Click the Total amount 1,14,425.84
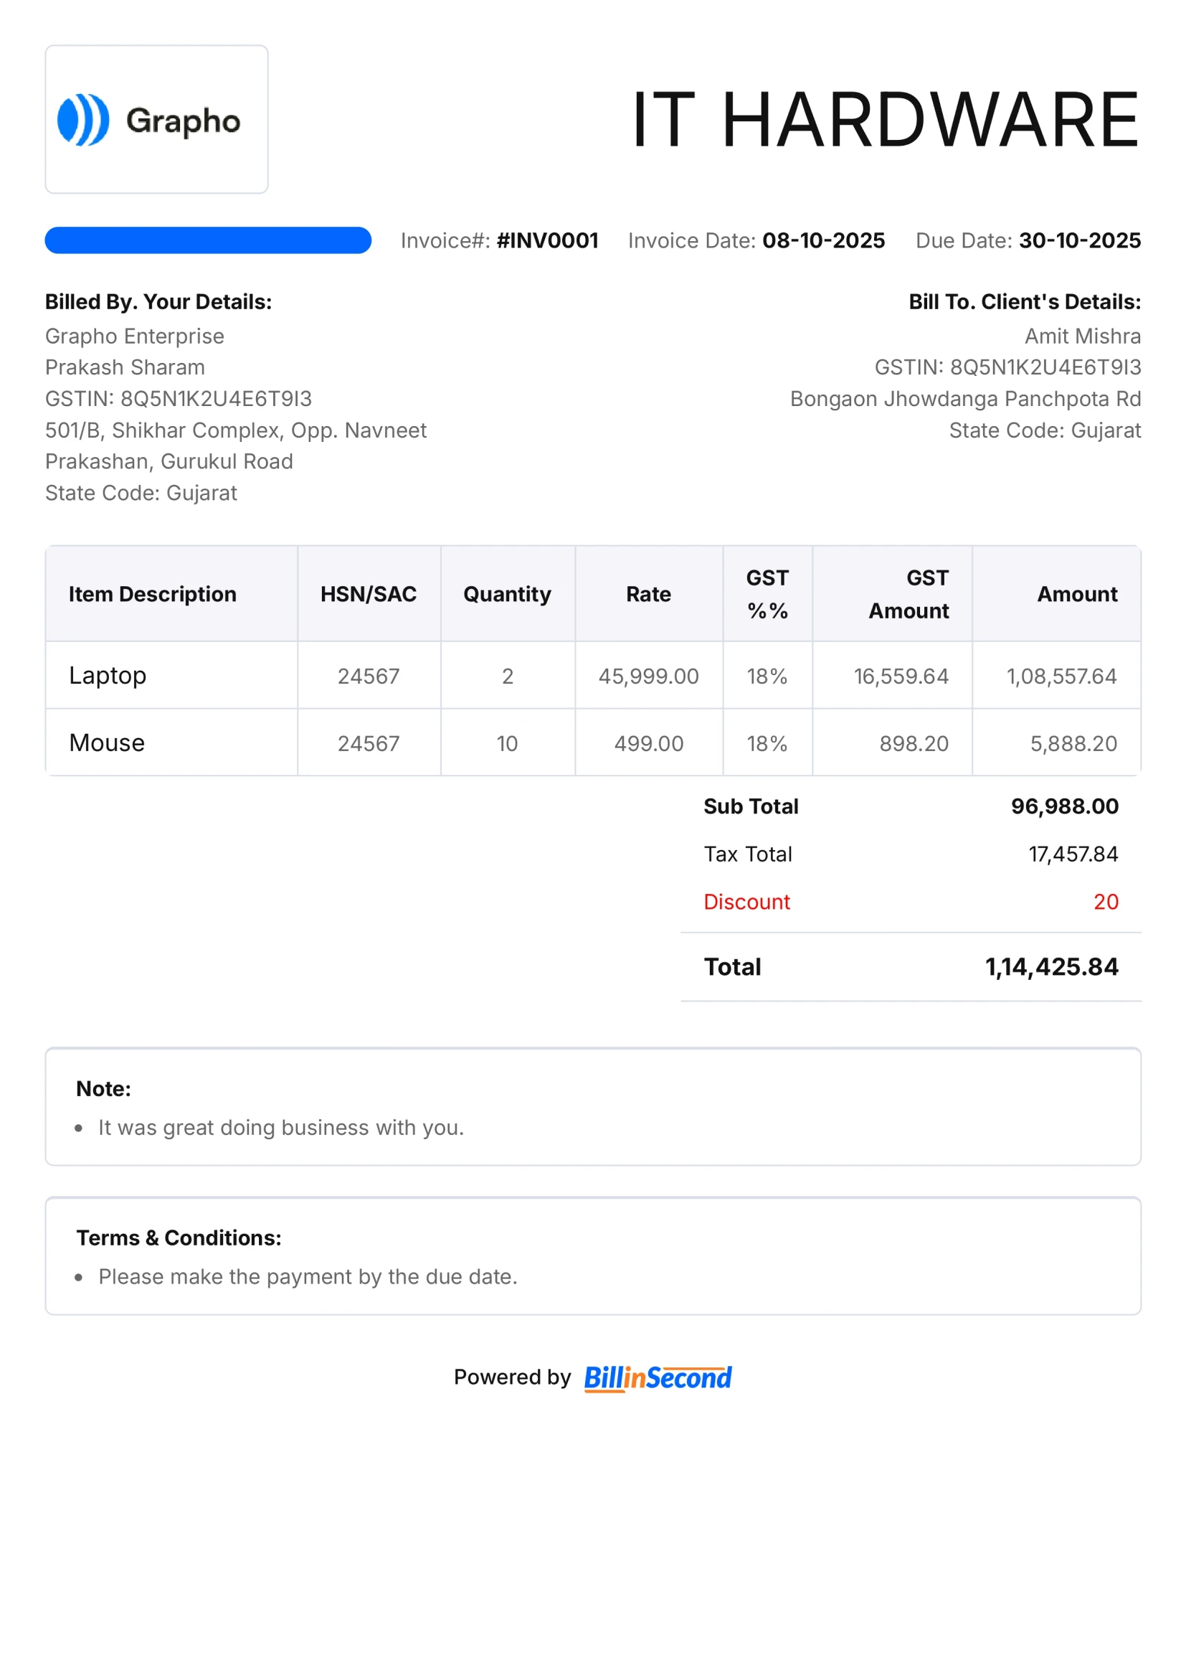The width and height of the screenshot is (1186, 1678). (x=1051, y=967)
